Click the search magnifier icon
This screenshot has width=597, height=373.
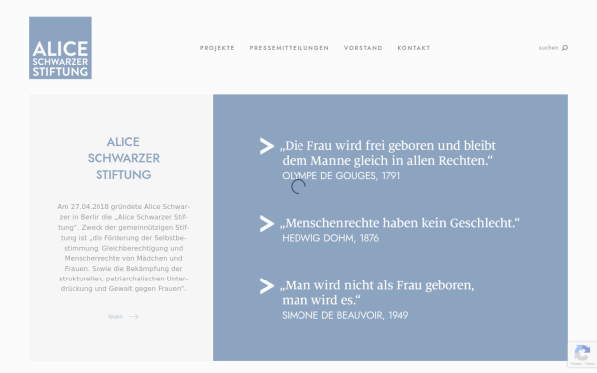click(565, 48)
